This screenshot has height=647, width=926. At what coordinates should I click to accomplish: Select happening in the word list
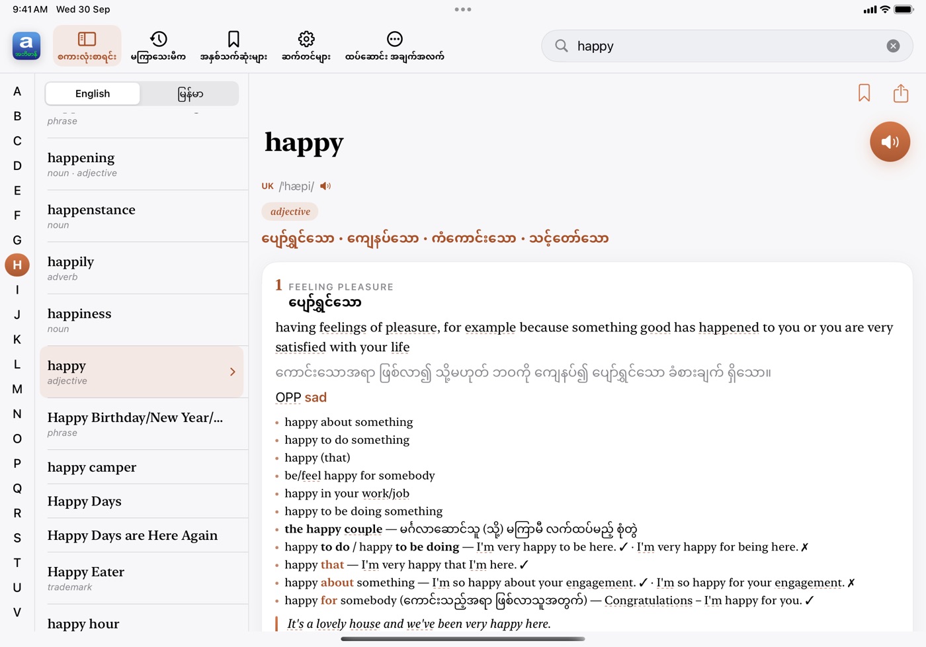[x=144, y=164]
